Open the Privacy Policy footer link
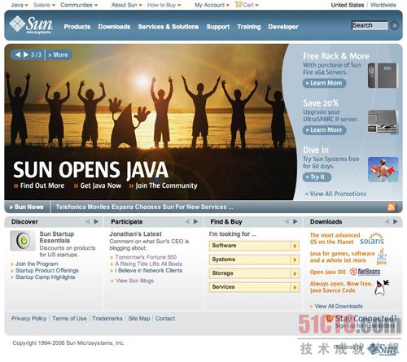This screenshot has height=362, width=407. click(28, 318)
